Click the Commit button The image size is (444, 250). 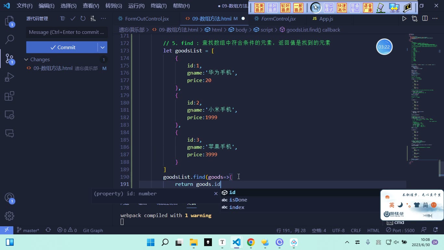coord(62,47)
